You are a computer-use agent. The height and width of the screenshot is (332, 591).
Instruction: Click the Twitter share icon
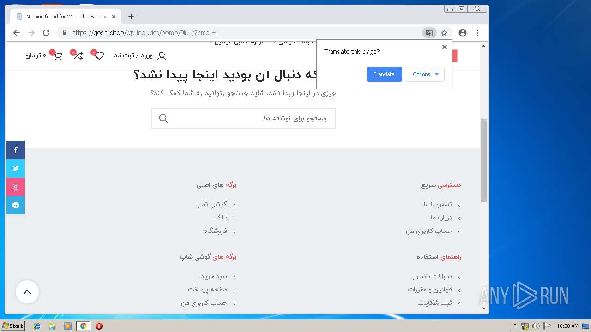click(16, 168)
